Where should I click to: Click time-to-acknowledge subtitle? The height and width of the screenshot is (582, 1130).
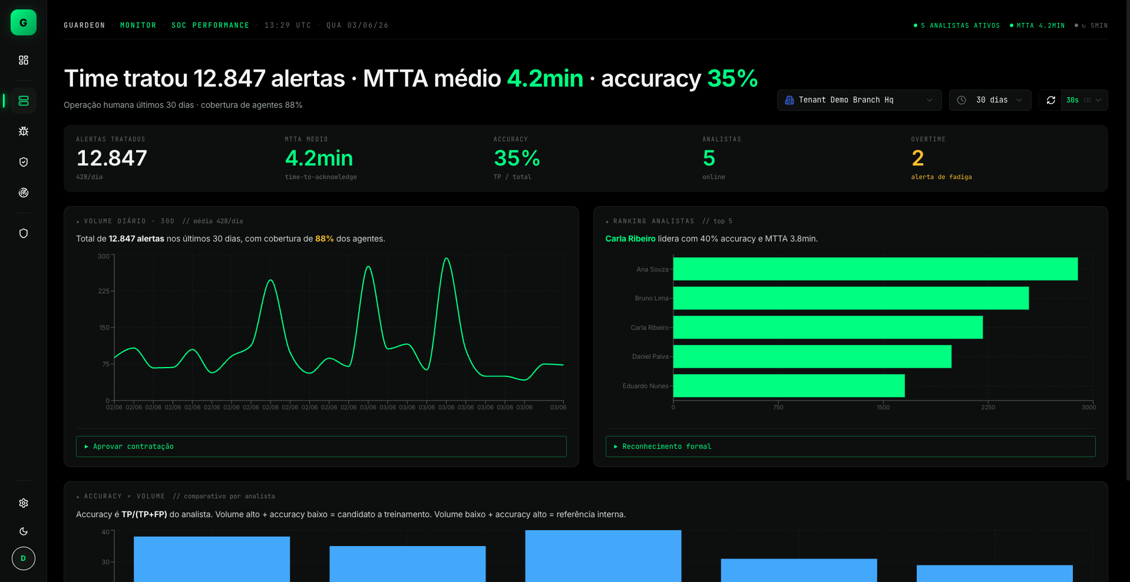tap(321, 177)
